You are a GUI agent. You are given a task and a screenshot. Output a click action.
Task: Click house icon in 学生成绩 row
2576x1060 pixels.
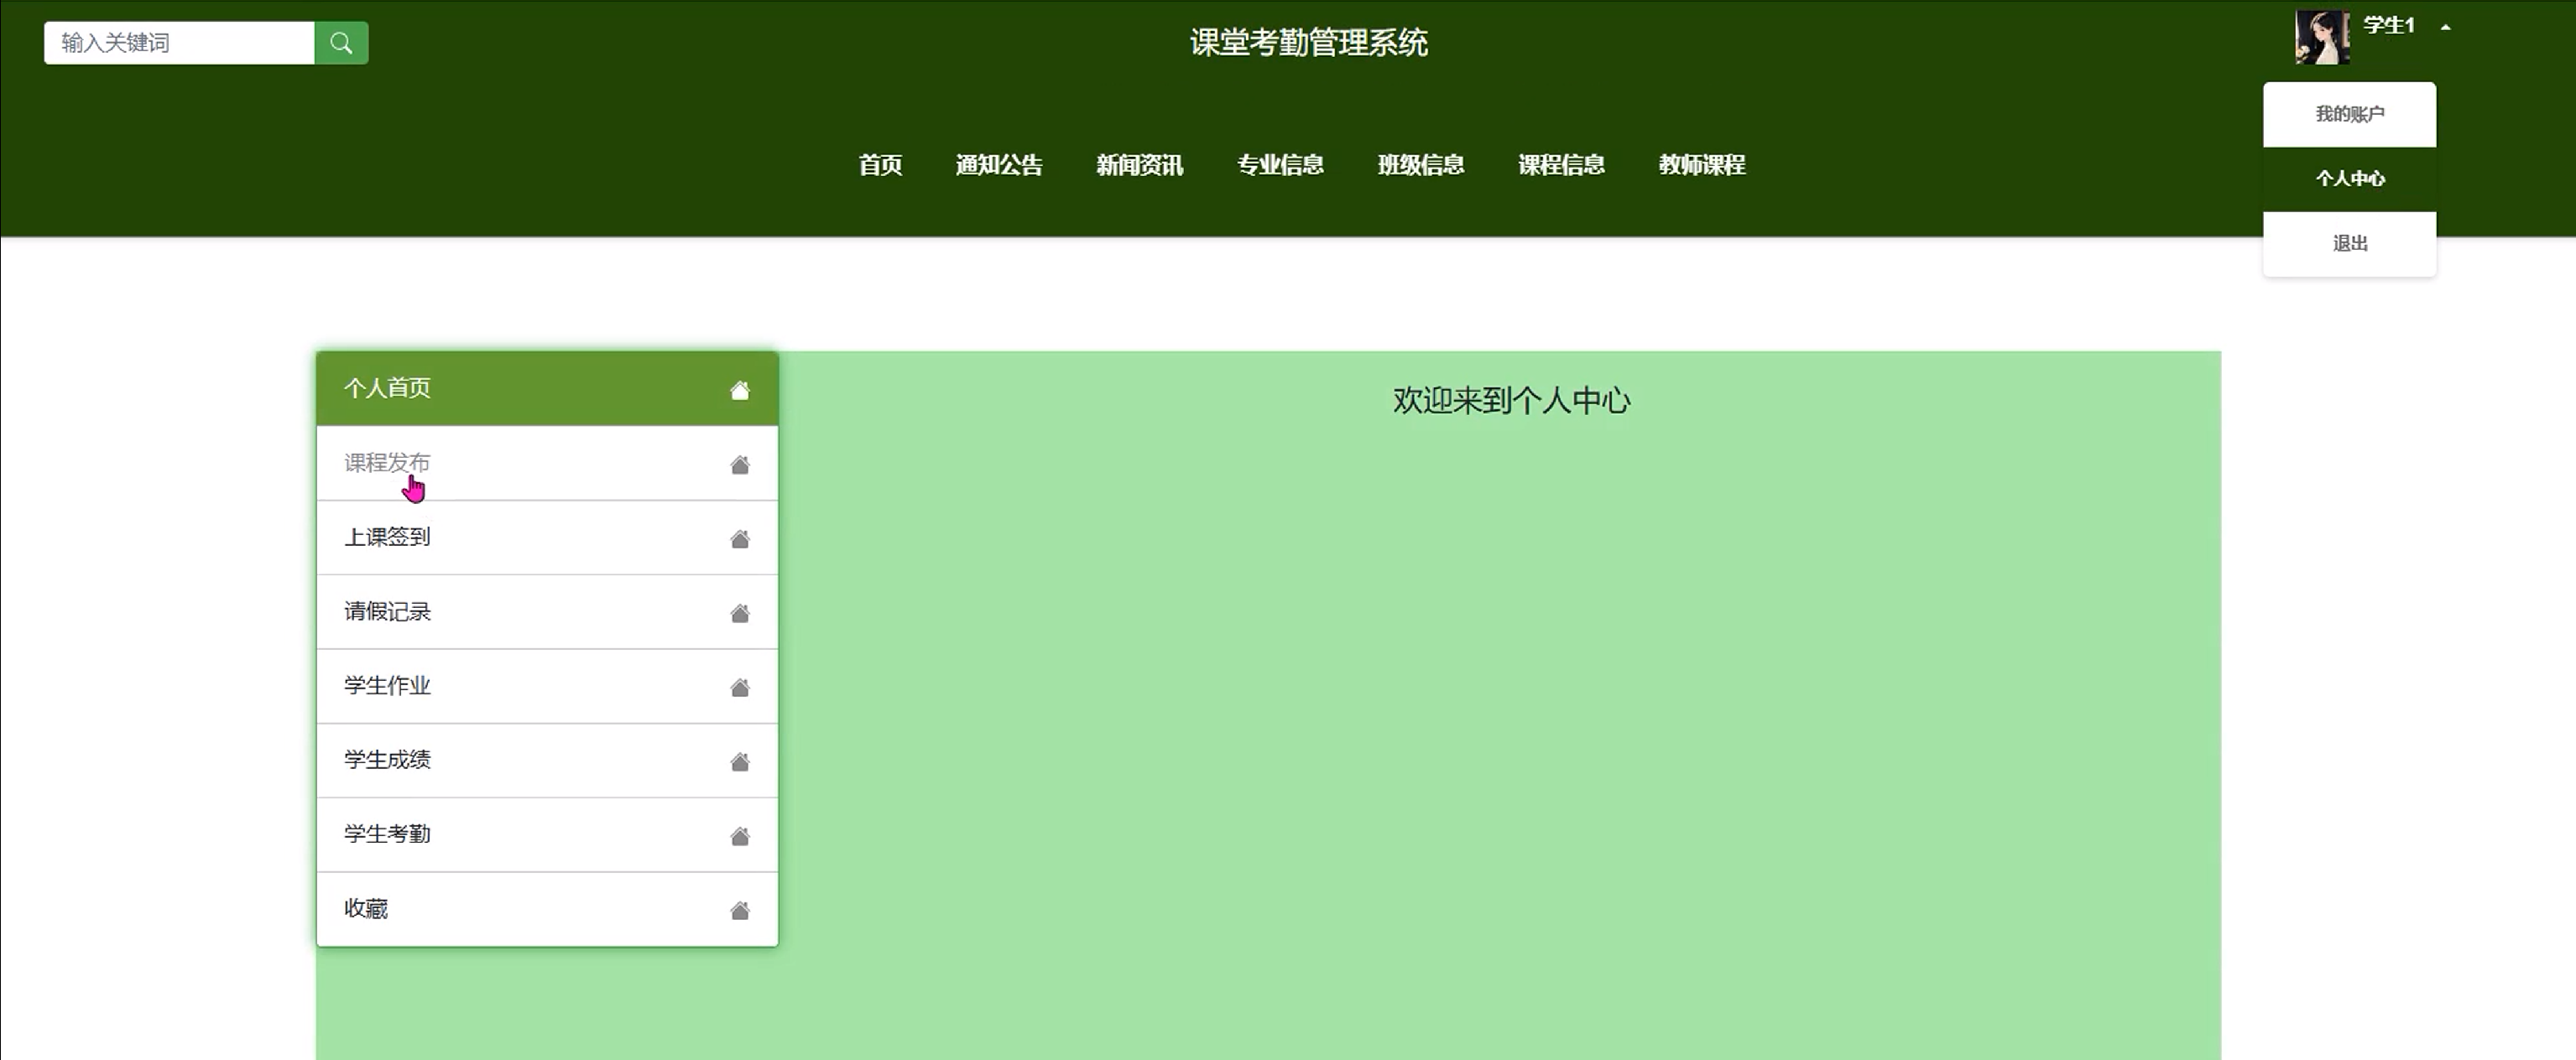point(739,762)
